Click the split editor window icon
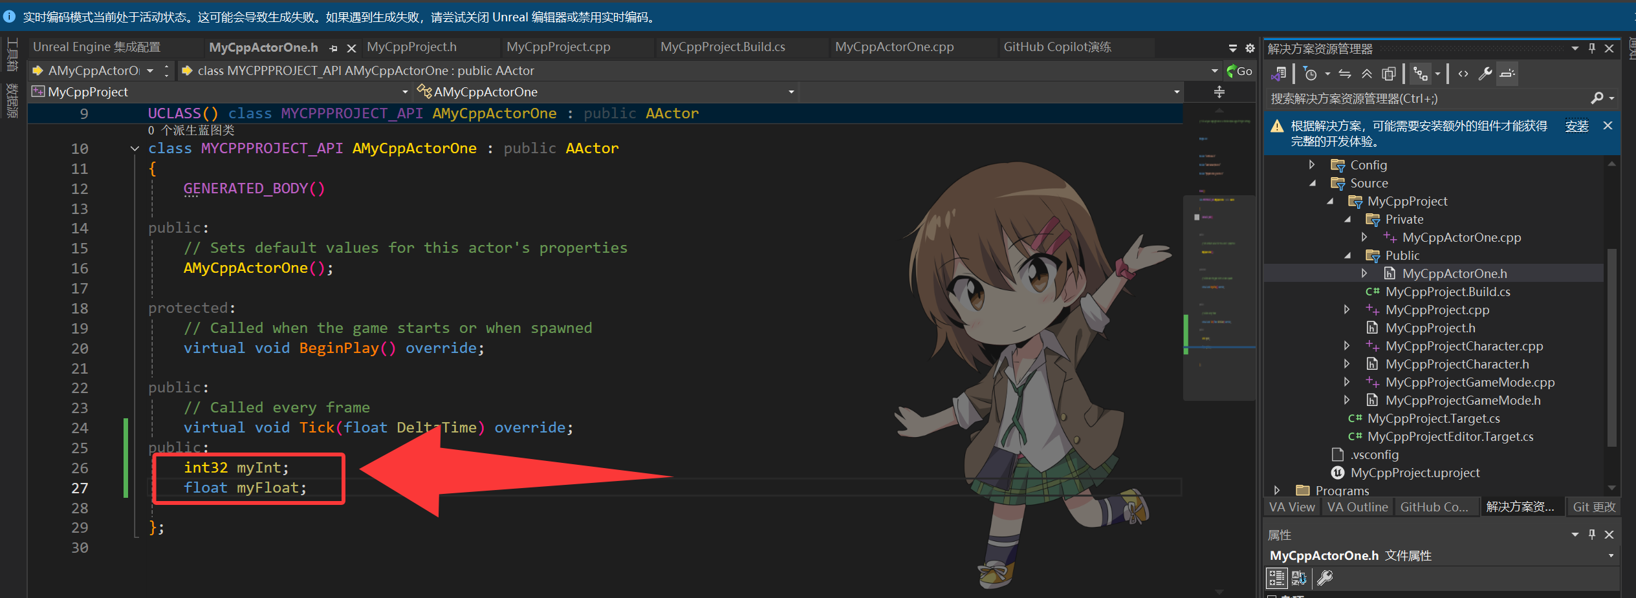The image size is (1636, 598). click(1219, 92)
